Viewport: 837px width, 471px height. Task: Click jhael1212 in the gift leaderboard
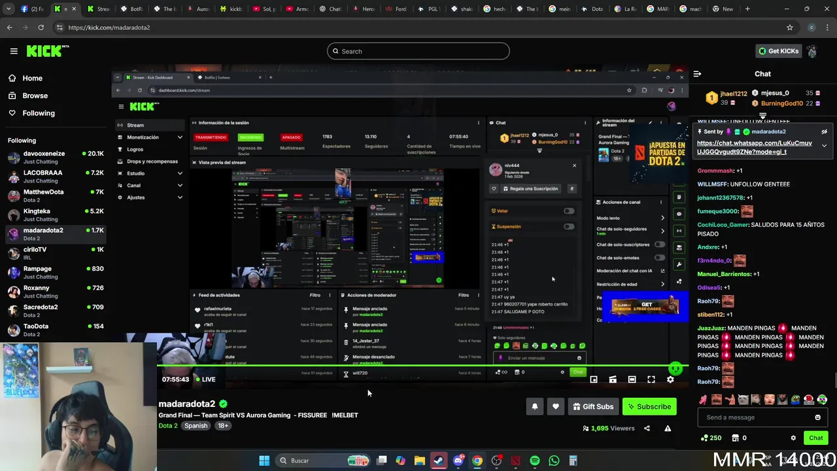[x=733, y=94]
